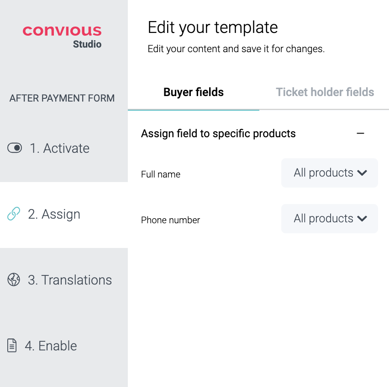The height and width of the screenshot is (387, 389).
Task: Go to the 1. Activate step
Action: pos(60,148)
